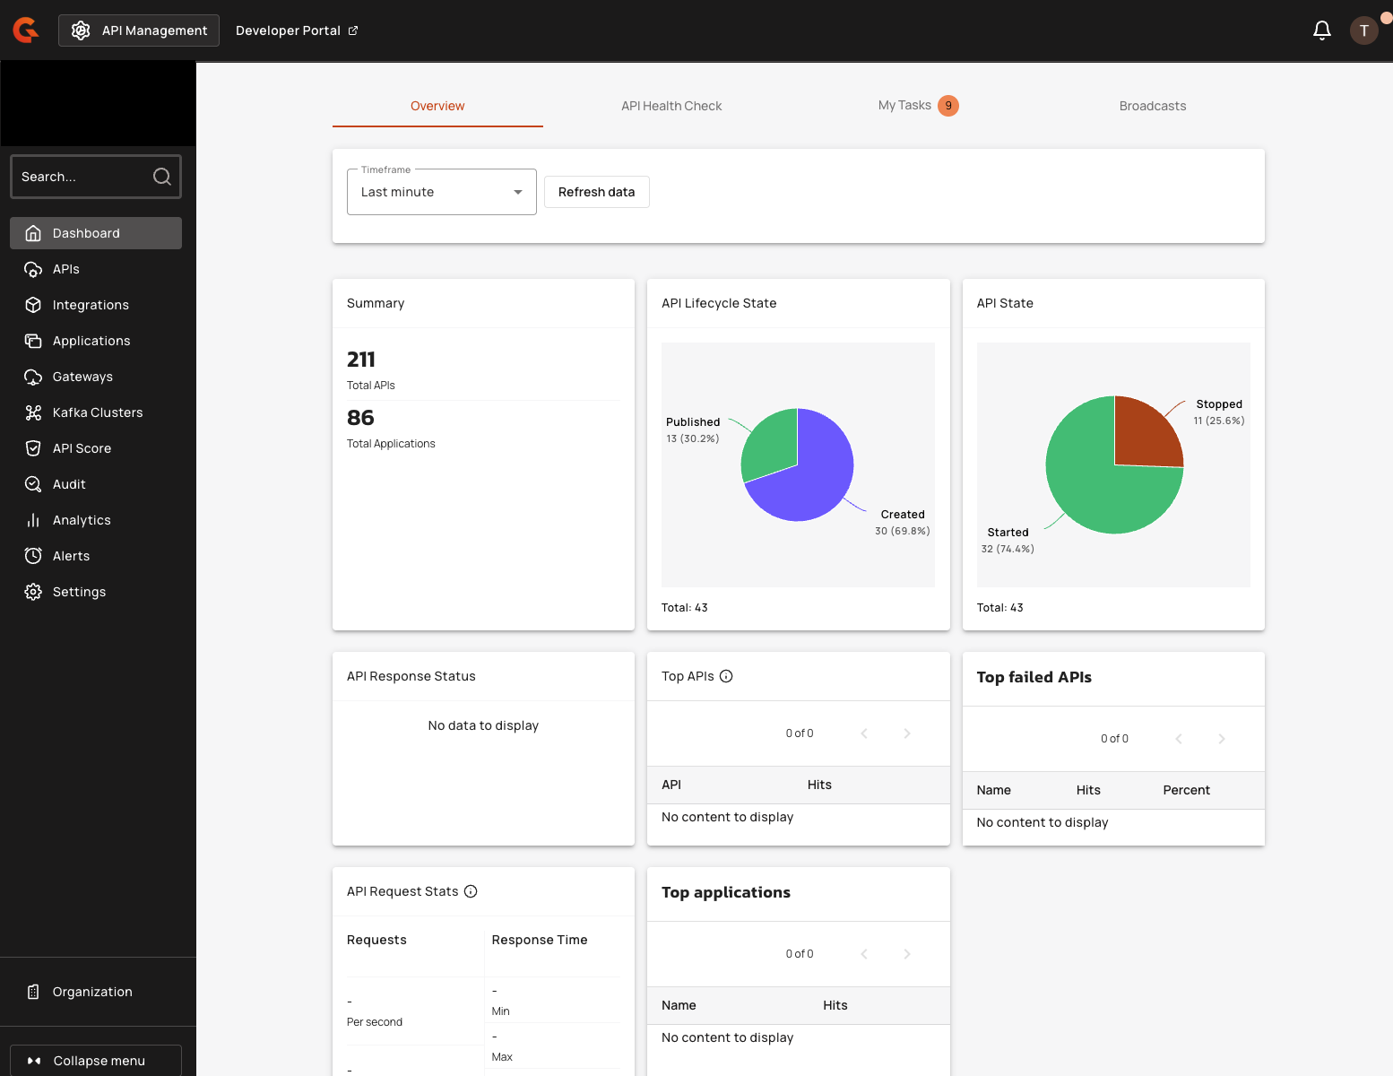This screenshot has height=1076, width=1393.
Task: Open the Developer Portal link
Action: tap(297, 30)
